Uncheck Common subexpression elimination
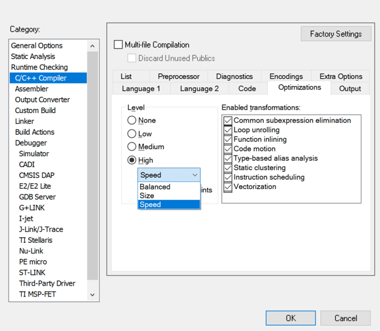 click(228, 121)
